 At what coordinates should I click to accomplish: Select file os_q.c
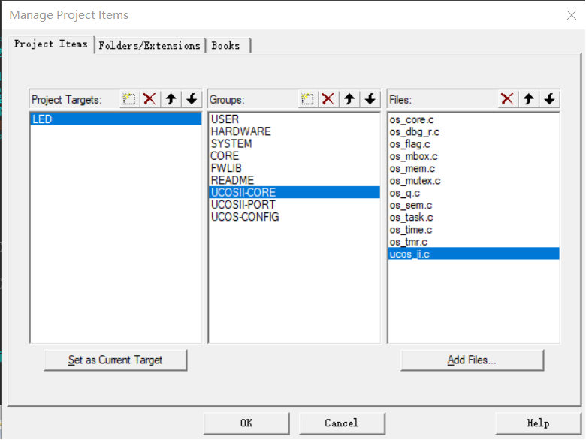click(473, 193)
